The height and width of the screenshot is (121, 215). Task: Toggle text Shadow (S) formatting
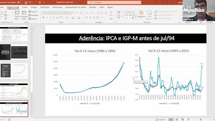coord(54,17)
